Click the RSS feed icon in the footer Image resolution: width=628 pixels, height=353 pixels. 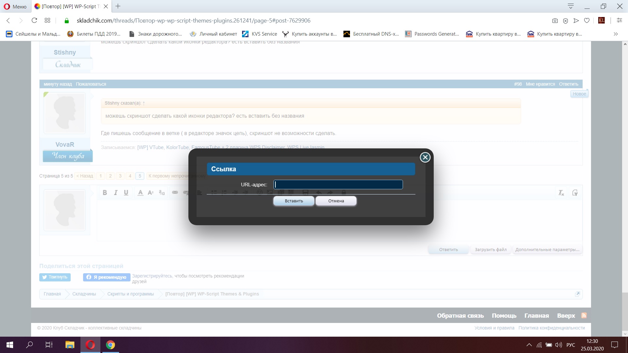coord(584,315)
